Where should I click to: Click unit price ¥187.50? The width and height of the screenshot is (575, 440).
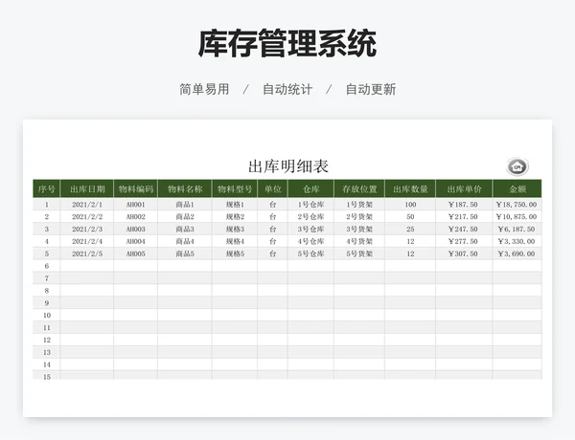click(x=464, y=205)
